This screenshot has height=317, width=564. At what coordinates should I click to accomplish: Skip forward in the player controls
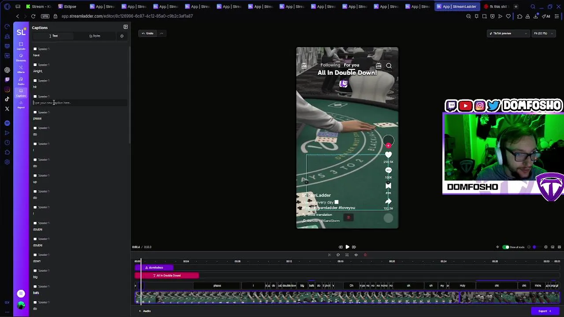(x=354, y=247)
